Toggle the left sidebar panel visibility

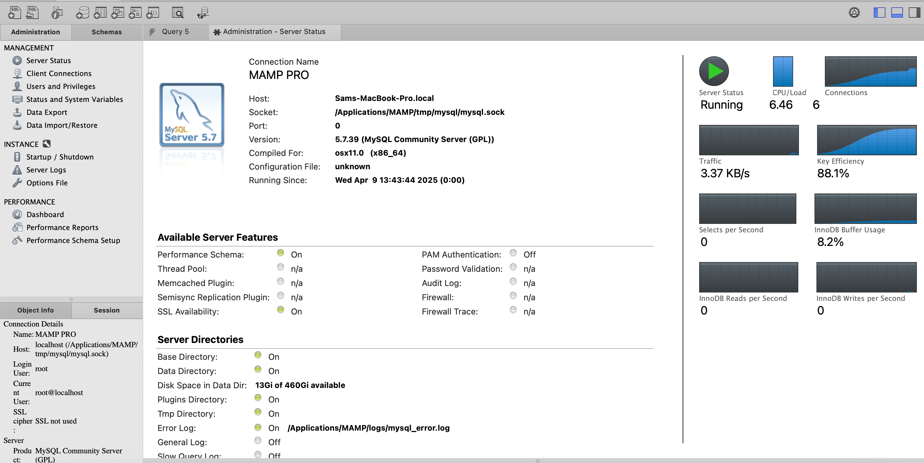coord(879,13)
